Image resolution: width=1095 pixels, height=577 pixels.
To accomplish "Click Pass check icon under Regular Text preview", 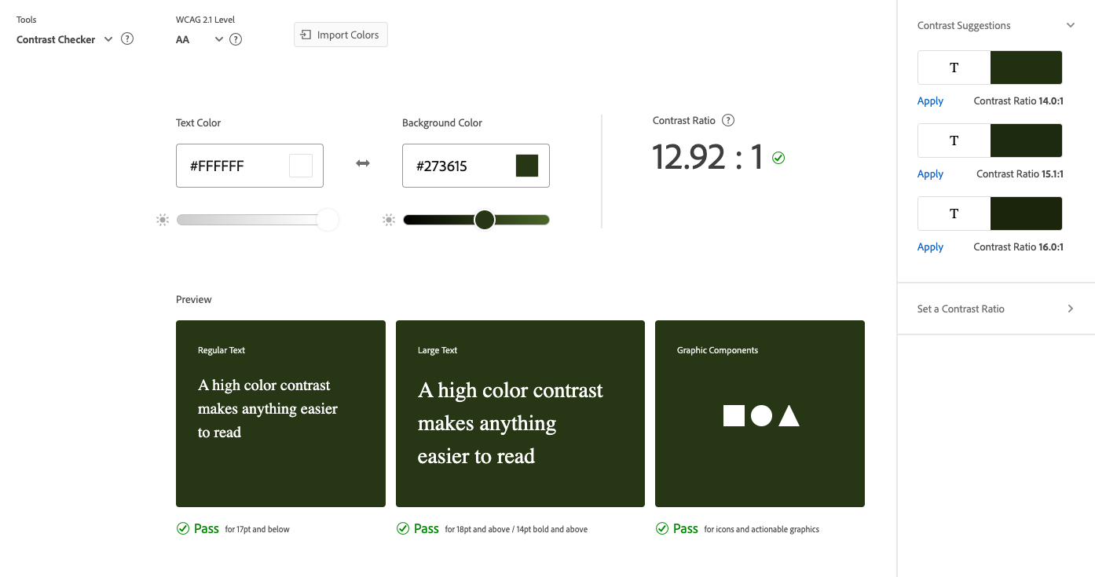I will 183,528.
